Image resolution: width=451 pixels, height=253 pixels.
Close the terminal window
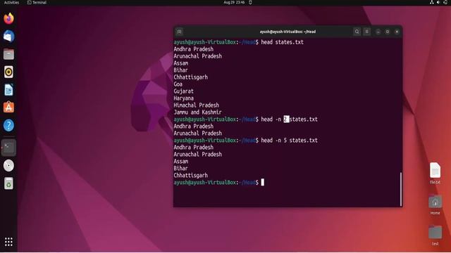pyautogui.click(x=397, y=32)
